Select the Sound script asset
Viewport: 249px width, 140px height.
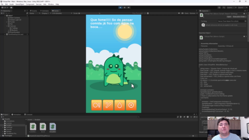coord(43,128)
